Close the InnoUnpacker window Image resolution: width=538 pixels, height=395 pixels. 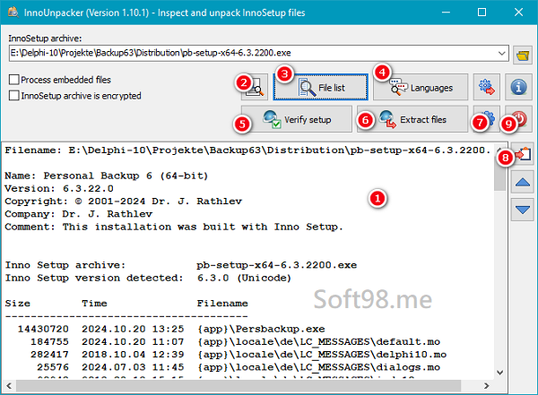point(519,13)
